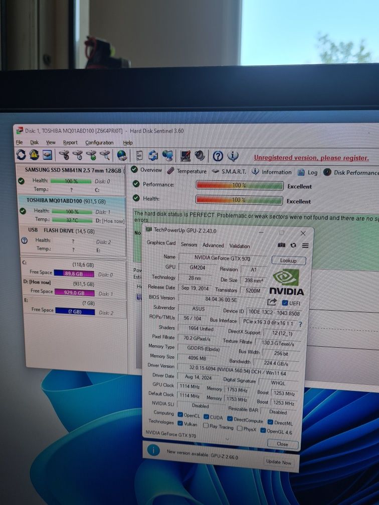Switch to the Information tab
The image size is (379, 505).
271,172
